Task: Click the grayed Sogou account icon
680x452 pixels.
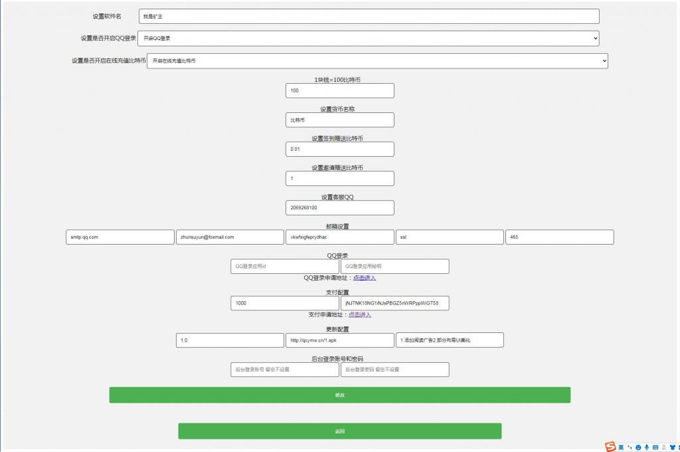Action: pyautogui.click(x=664, y=447)
